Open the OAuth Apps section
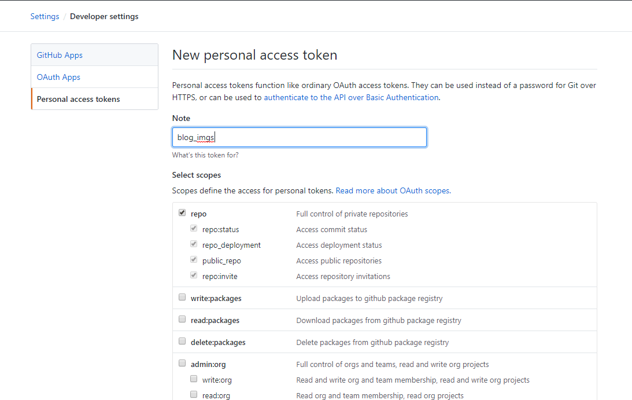Screen dimensions: 632x400 click(58, 77)
